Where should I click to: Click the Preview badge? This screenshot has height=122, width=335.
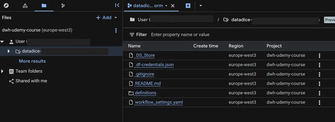click(x=329, y=20)
